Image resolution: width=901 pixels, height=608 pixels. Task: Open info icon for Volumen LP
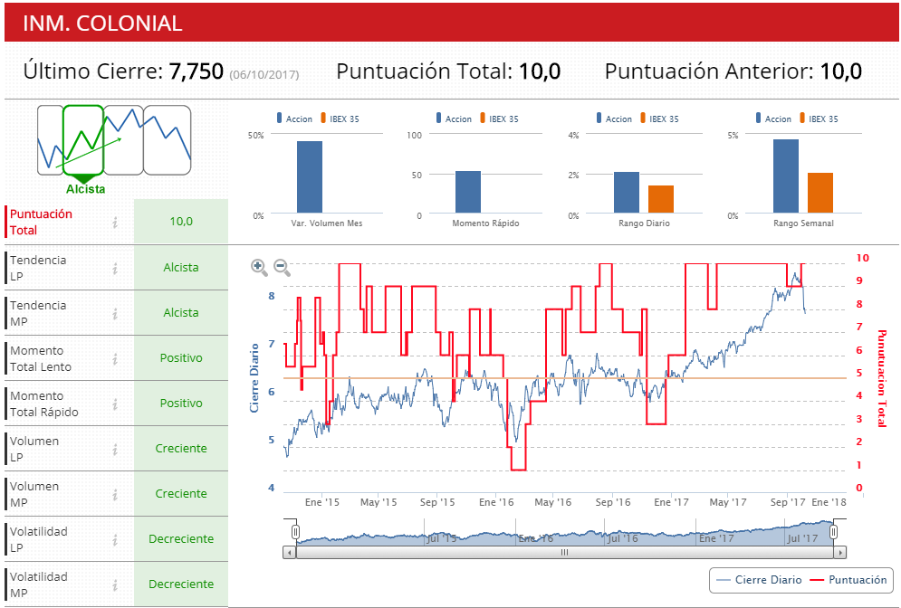click(x=116, y=450)
